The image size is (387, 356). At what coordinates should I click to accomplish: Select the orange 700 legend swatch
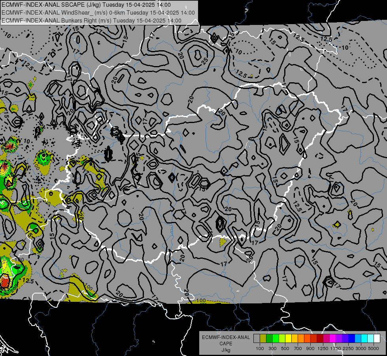coord(301,338)
